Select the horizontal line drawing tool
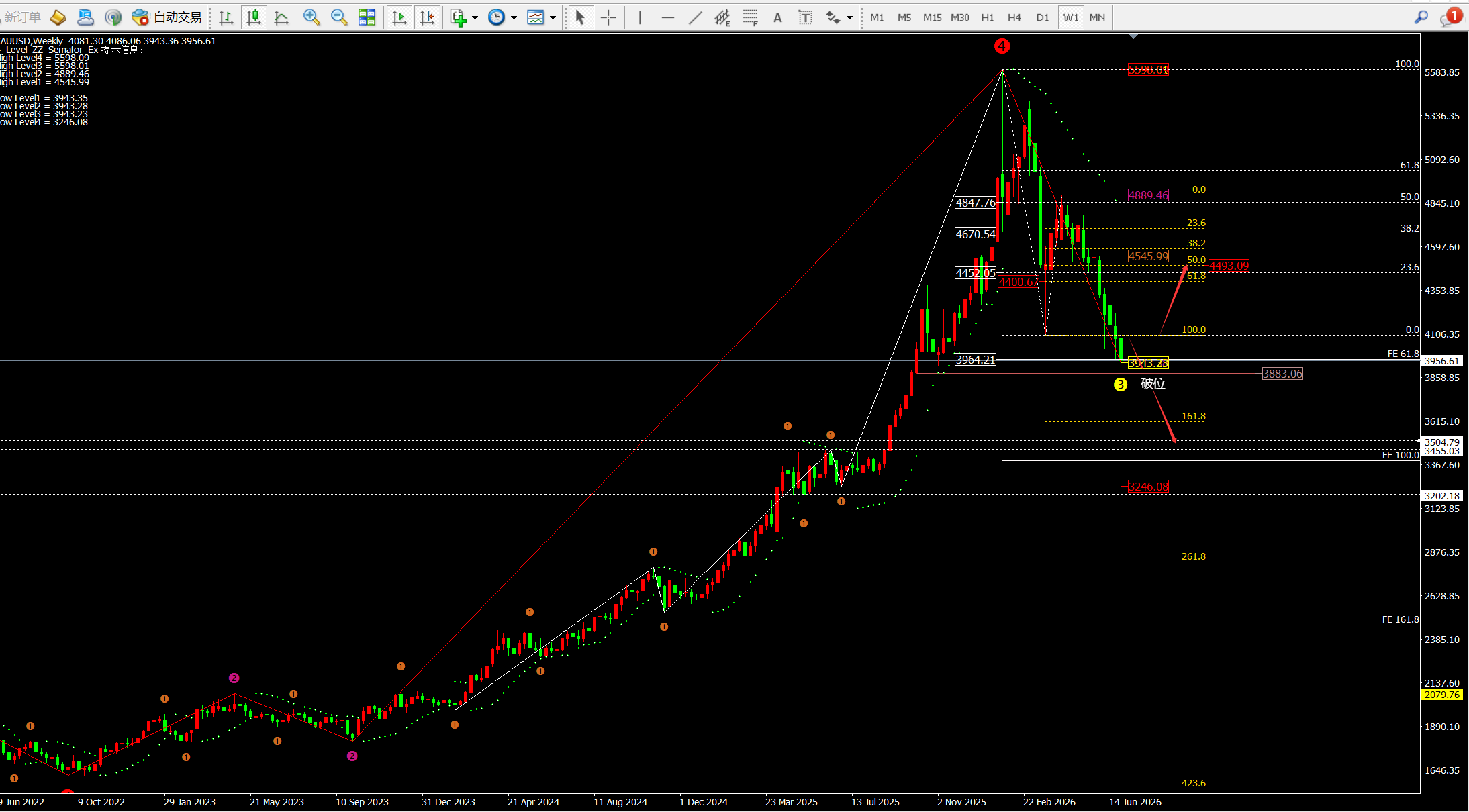1469x812 pixels. coord(667,17)
